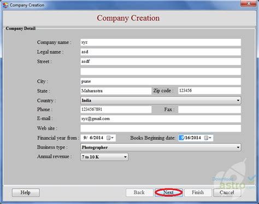Expand the Business type dropdown showing Photographer

pyautogui.click(x=161, y=147)
